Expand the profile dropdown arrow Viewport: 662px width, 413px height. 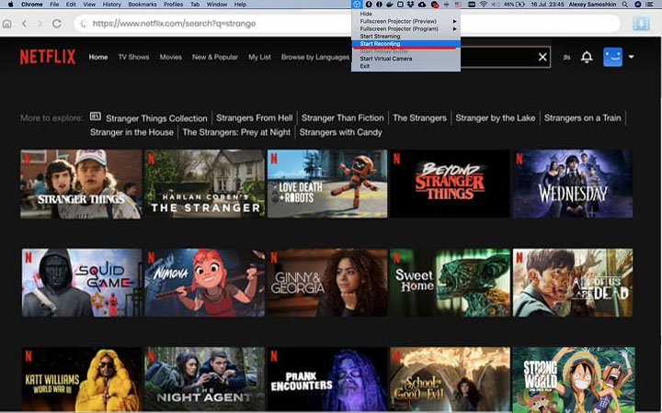coord(631,57)
